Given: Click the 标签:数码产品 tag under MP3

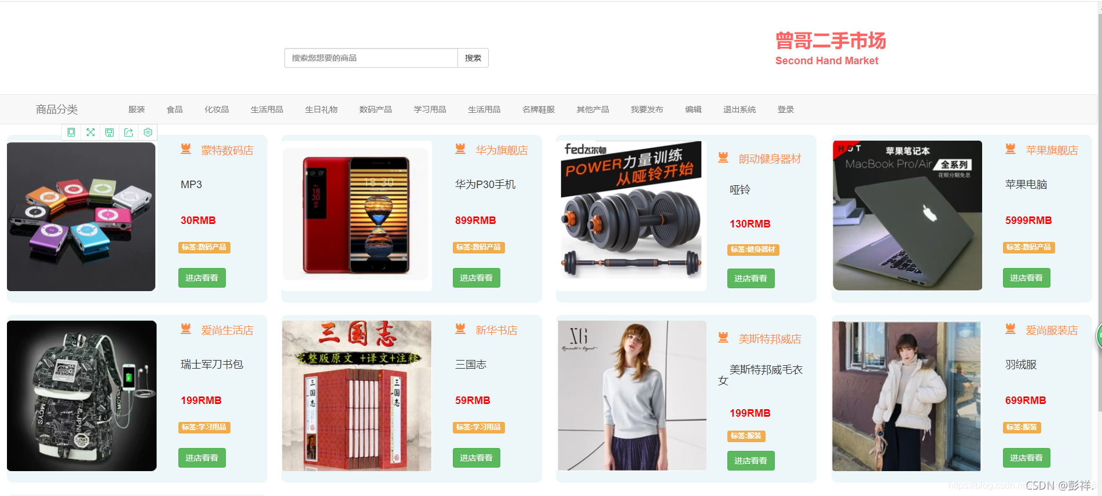Looking at the screenshot, I should click(204, 247).
